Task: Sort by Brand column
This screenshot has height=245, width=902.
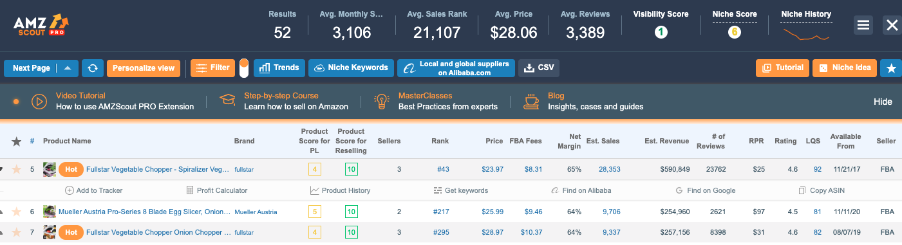Action: (244, 141)
